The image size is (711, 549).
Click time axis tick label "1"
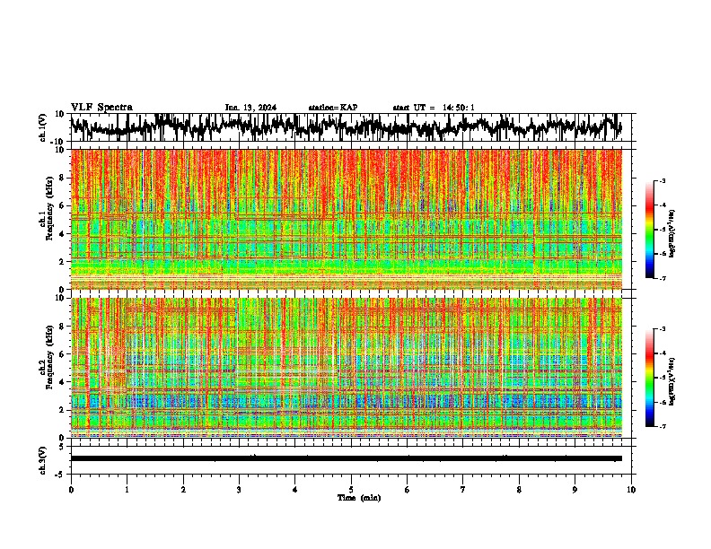(127, 490)
